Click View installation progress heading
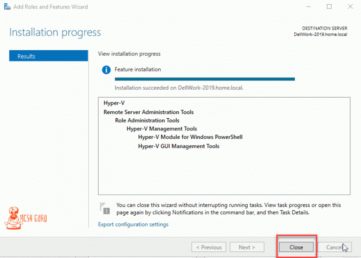Image resolution: width=361 pixels, height=258 pixels. click(129, 54)
